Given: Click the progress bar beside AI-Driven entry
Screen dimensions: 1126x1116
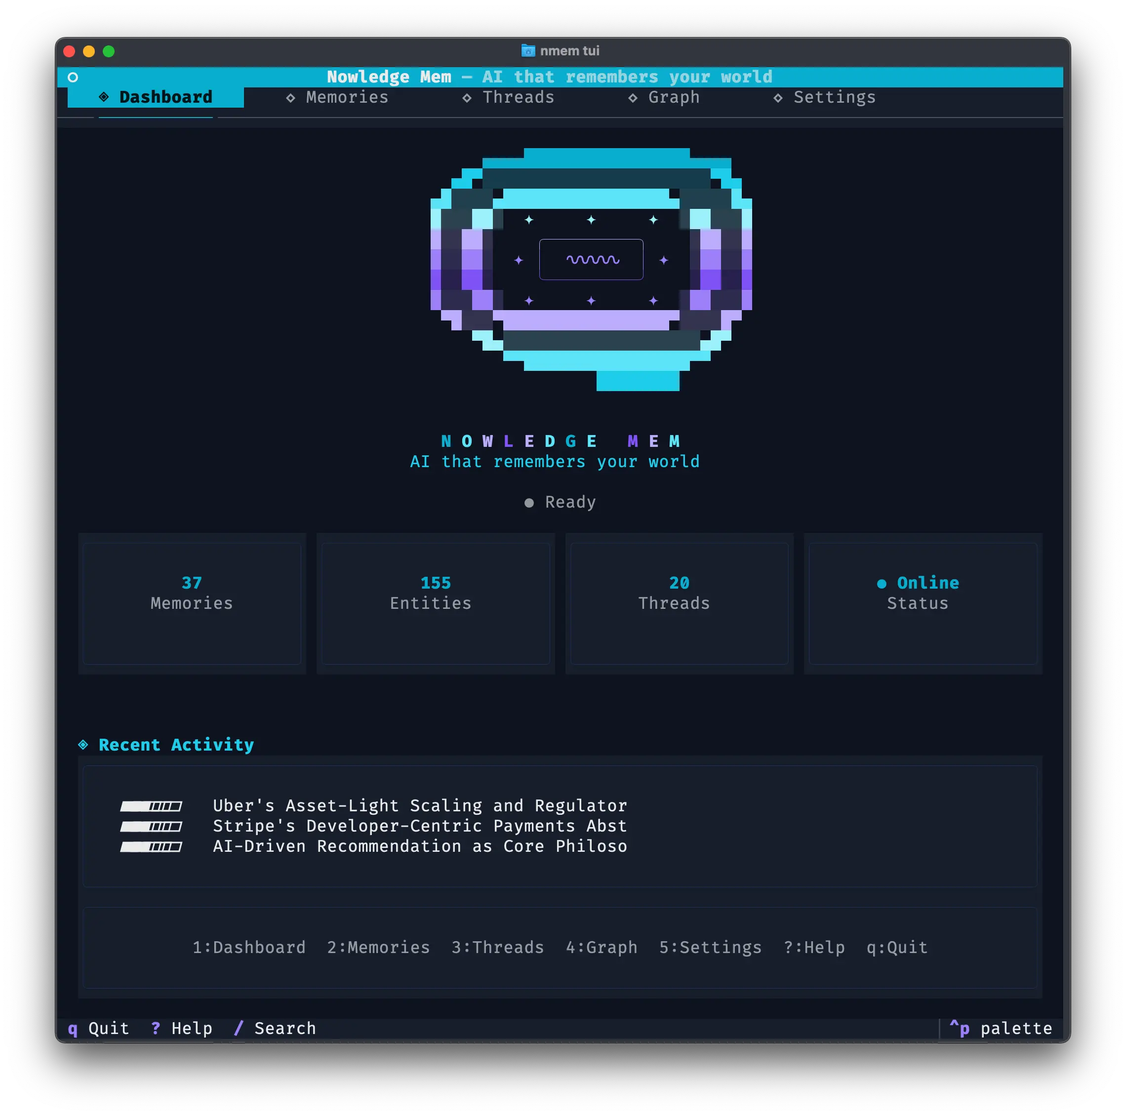Looking at the screenshot, I should tap(151, 846).
